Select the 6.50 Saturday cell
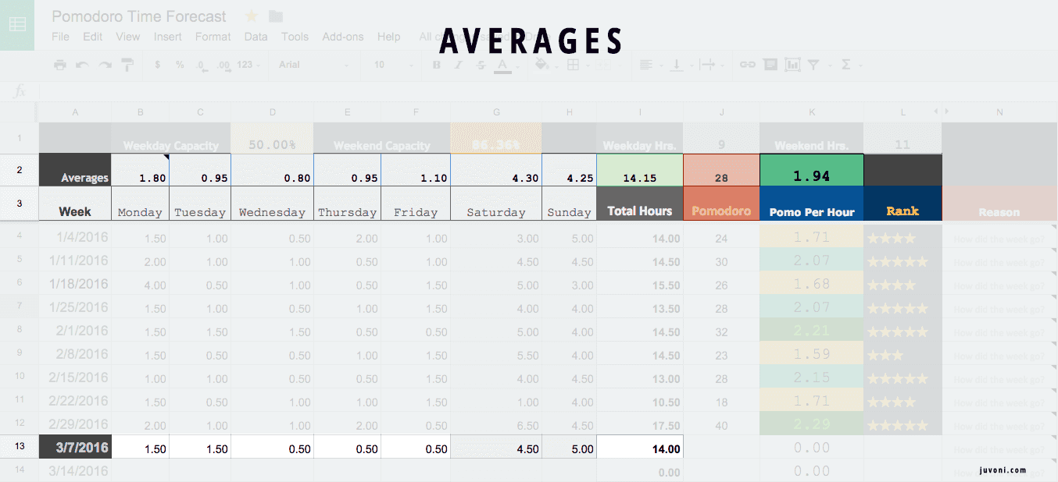The image size is (1058, 482). tap(496, 425)
